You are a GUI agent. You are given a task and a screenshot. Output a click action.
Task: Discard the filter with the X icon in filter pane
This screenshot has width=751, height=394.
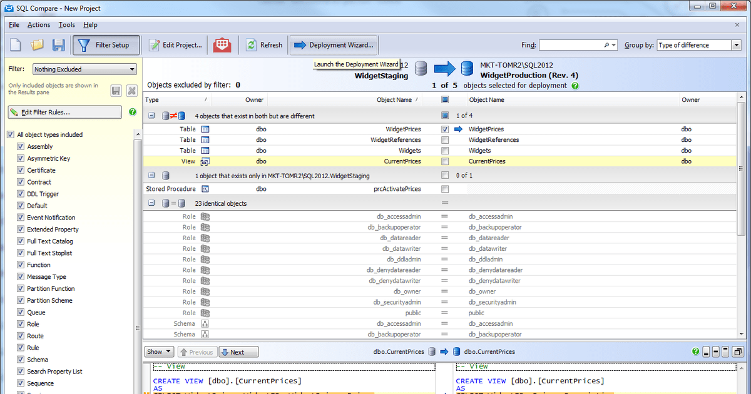tap(131, 91)
